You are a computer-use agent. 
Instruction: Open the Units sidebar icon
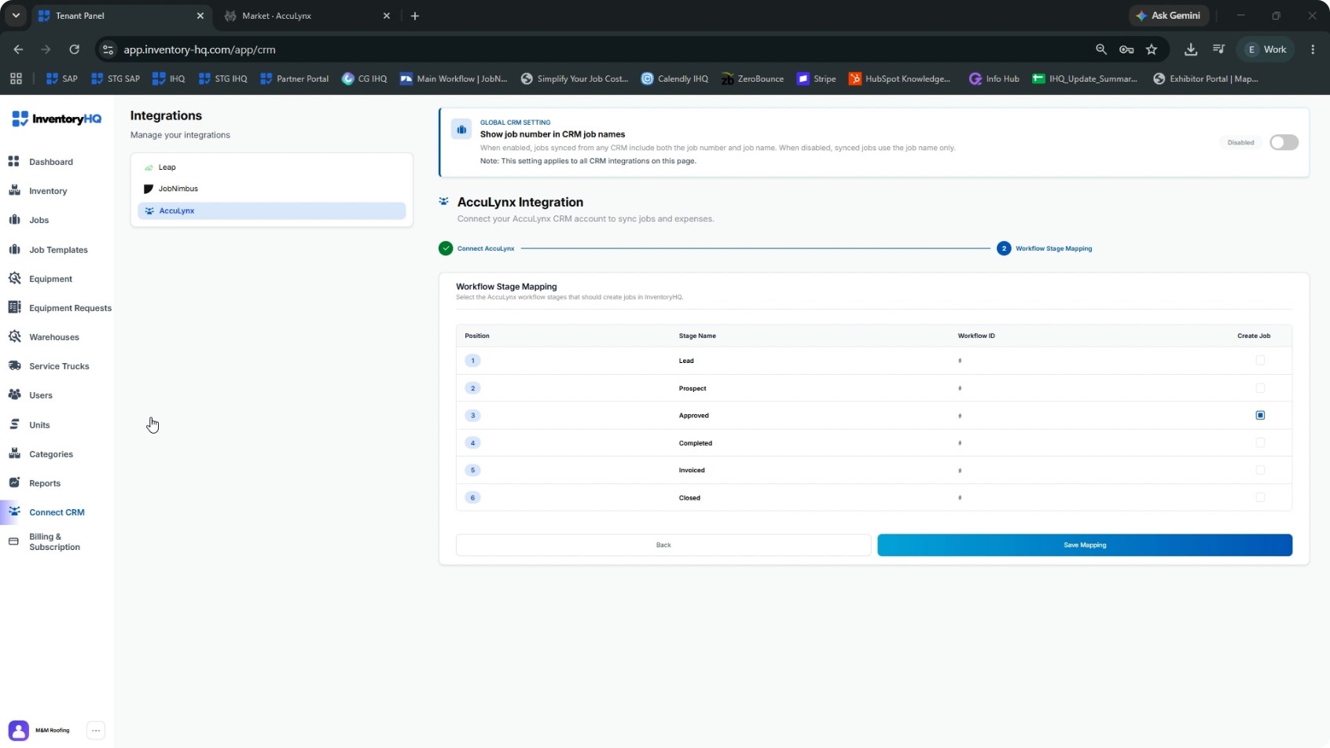click(13, 424)
